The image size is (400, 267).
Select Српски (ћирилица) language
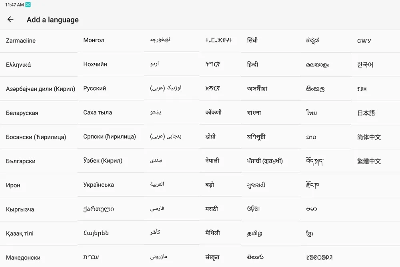tap(110, 137)
